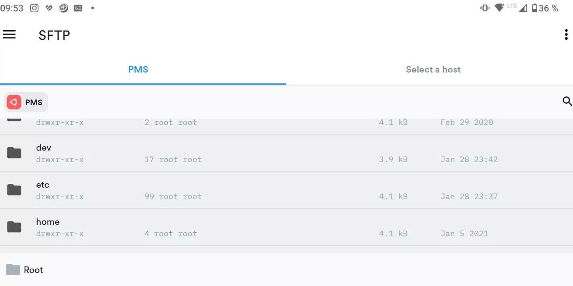Image resolution: width=573 pixels, height=286 pixels.
Task: Open the navigation drawer hamburger icon
Action: [10, 35]
